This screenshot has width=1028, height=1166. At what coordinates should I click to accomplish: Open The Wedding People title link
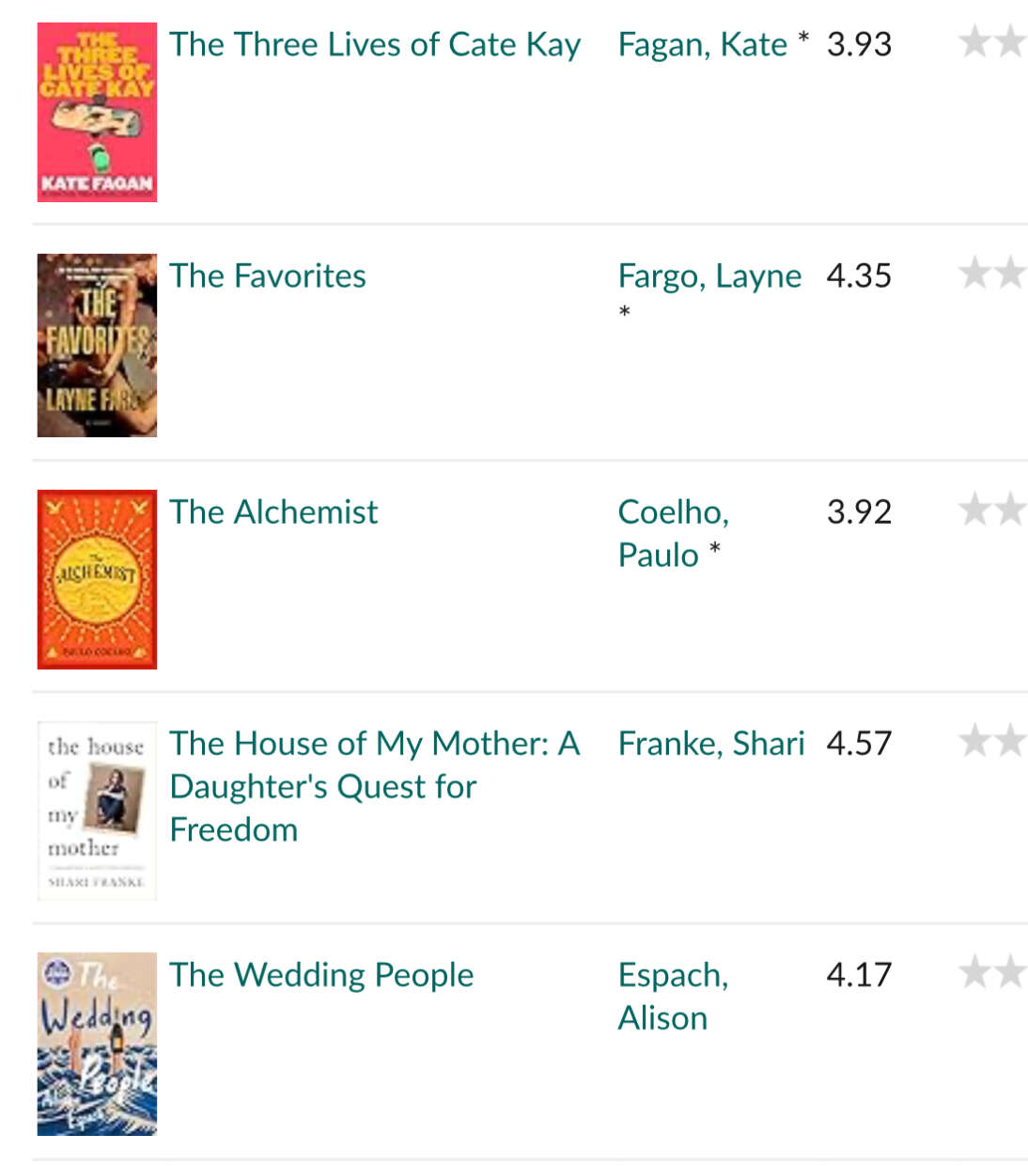(321, 975)
